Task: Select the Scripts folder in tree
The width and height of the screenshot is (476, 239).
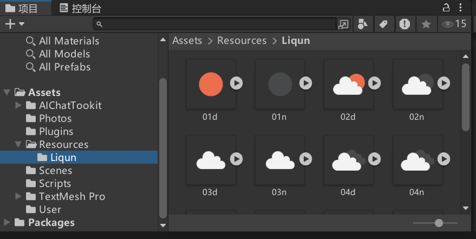Action: coord(55,183)
